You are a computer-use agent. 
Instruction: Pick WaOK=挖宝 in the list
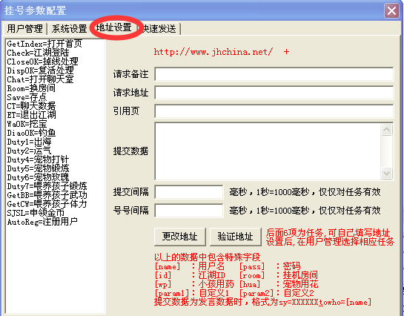[27, 124]
